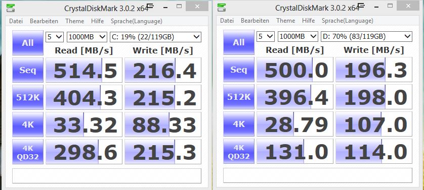Run 4K QD32 test in right window
The width and height of the screenshot is (424, 190).
pyautogui.click(x=239, y=151)
